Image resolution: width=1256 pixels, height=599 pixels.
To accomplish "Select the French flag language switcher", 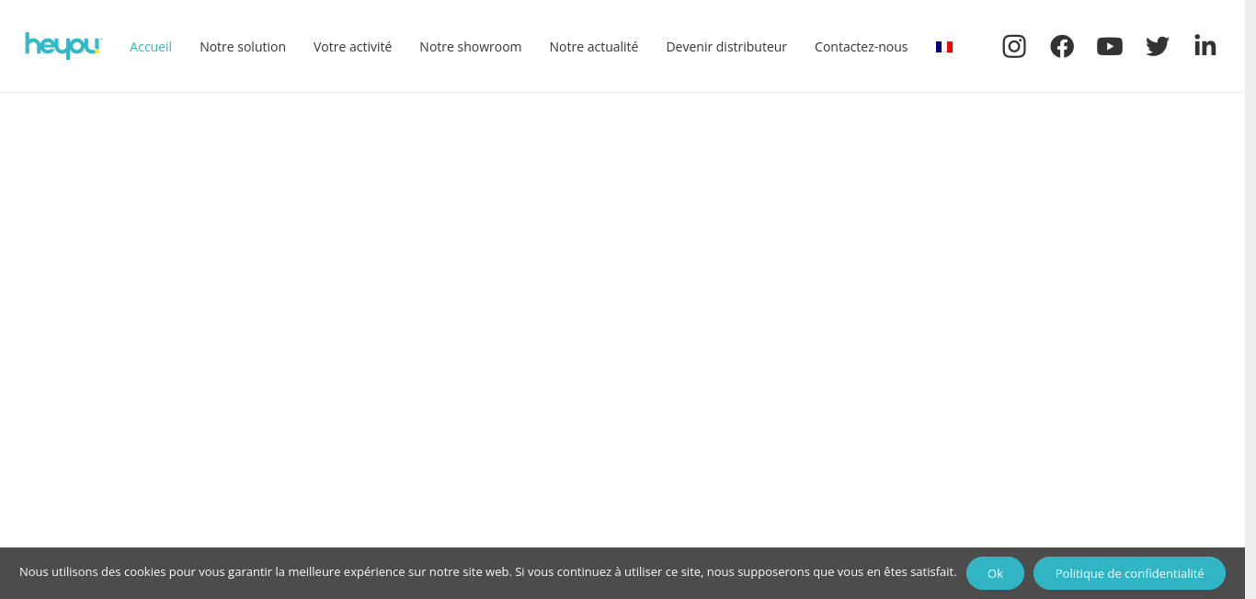I will [944, 47].
